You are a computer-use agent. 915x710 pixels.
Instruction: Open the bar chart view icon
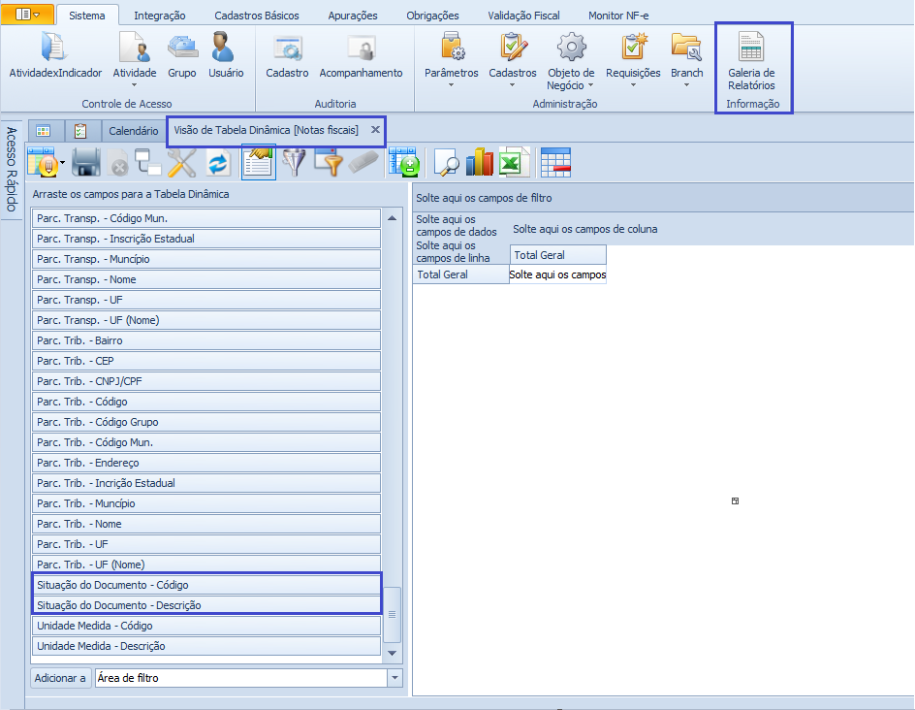coord(480,163)
